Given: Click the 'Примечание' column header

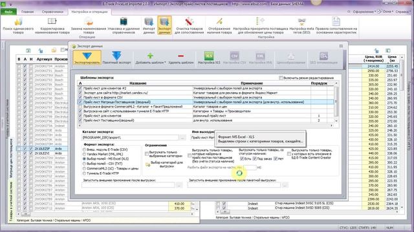Looking at the screenshot, I should [x=252, y=83].
